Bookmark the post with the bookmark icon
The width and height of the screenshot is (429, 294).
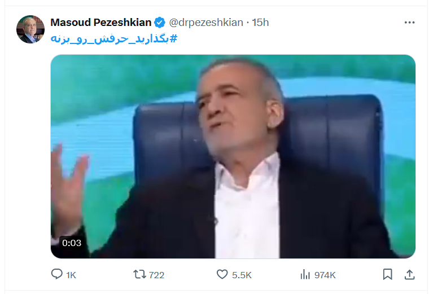pos(387,274)
